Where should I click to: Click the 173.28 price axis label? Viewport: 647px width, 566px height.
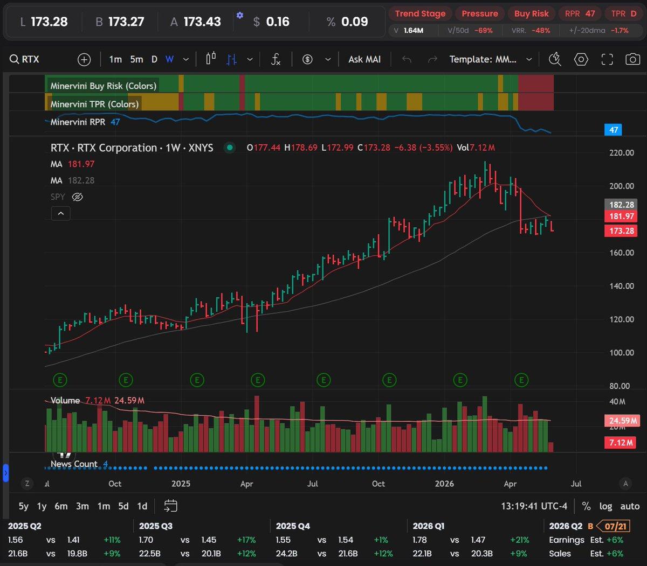(622, 231)
